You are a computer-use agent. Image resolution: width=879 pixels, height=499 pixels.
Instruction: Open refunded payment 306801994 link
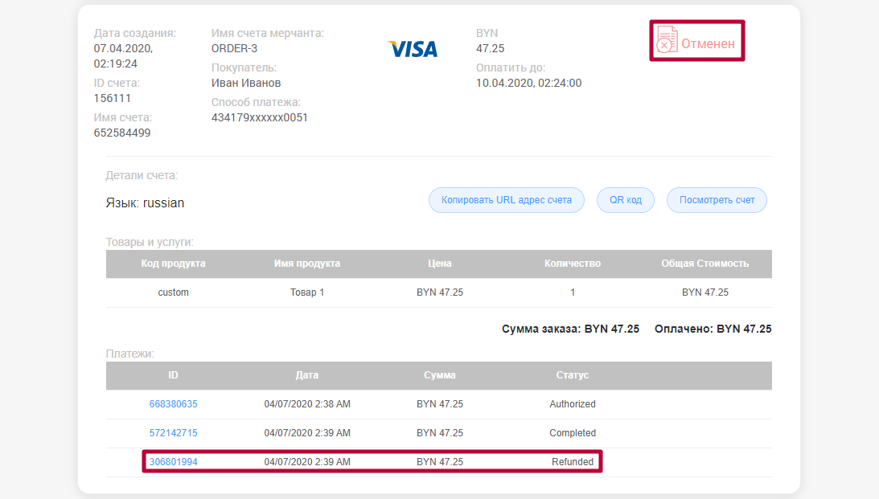coord(173,462)
